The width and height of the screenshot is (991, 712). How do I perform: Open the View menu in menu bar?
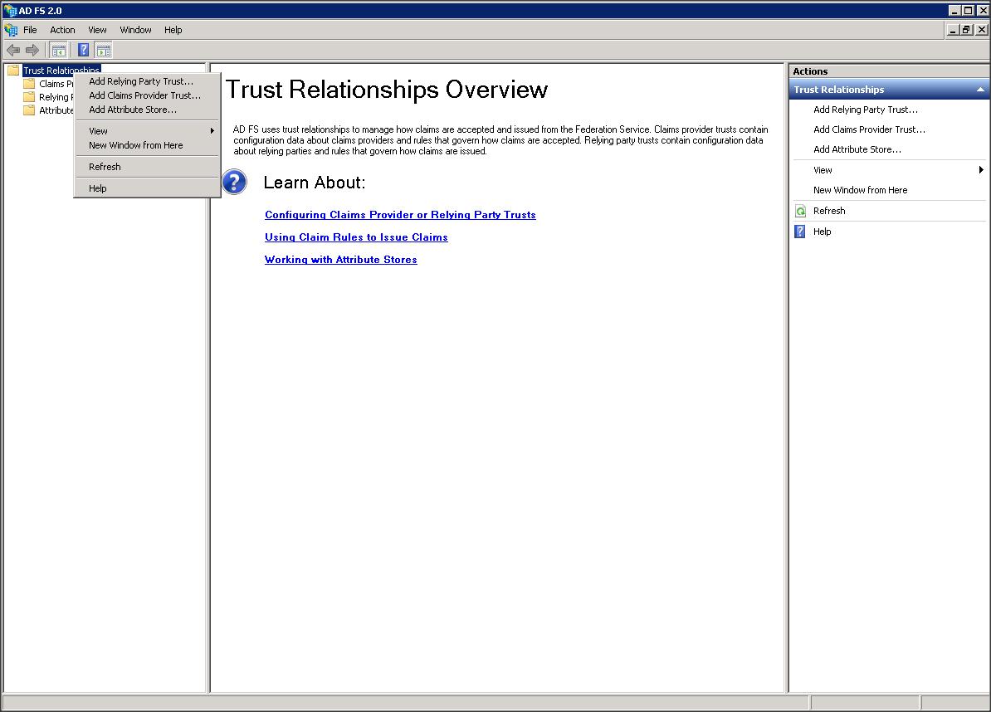click(x=97, y=30)
